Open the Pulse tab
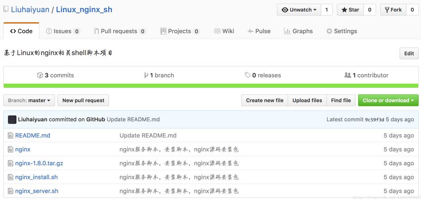This screenshot has width=421, height=201. coord(259,31)
